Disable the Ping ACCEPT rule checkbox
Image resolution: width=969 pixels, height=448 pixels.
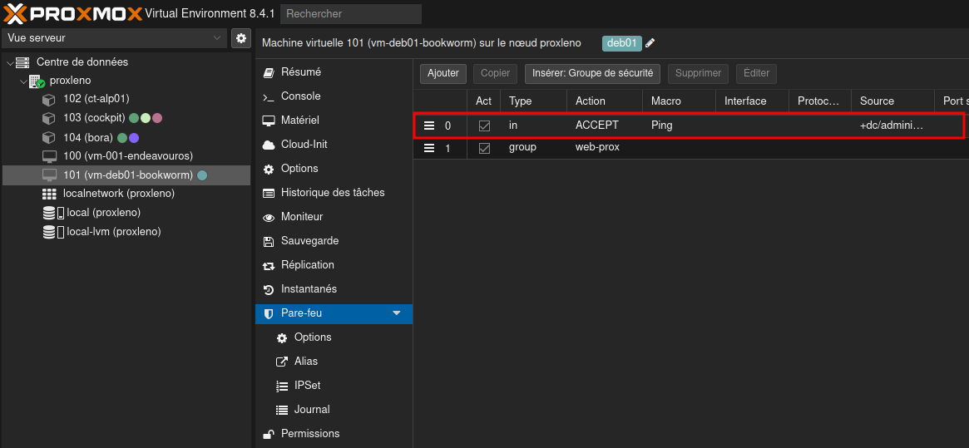tap(484, 126)
